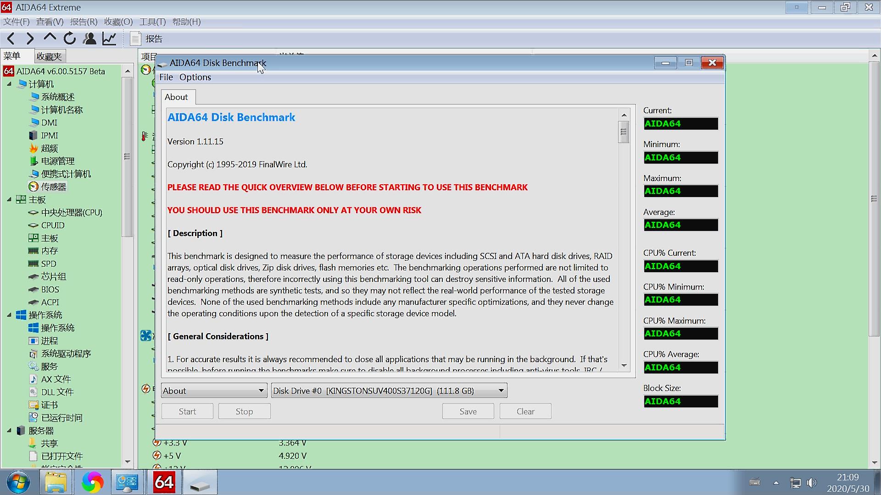Viewport: 881px width, 495px height.
Task: Click the AIDA64 taskbar icon
Action: coord(164,482)
